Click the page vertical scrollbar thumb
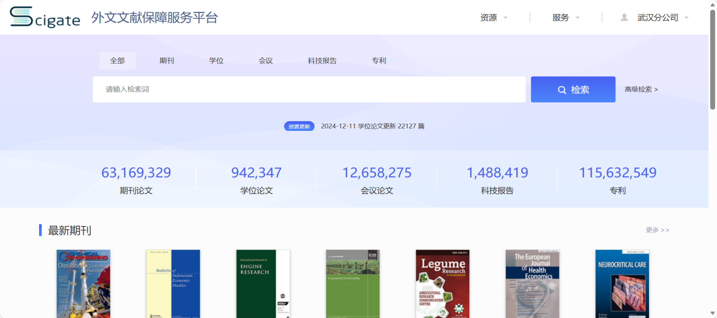 [x=713, y=59]
